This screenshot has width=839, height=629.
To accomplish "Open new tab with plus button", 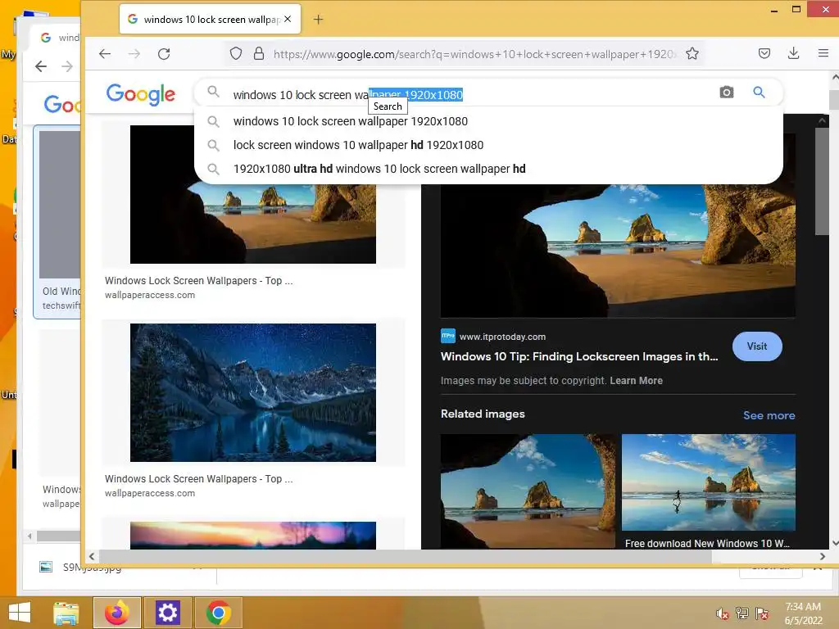I will [x=319, y=20].
